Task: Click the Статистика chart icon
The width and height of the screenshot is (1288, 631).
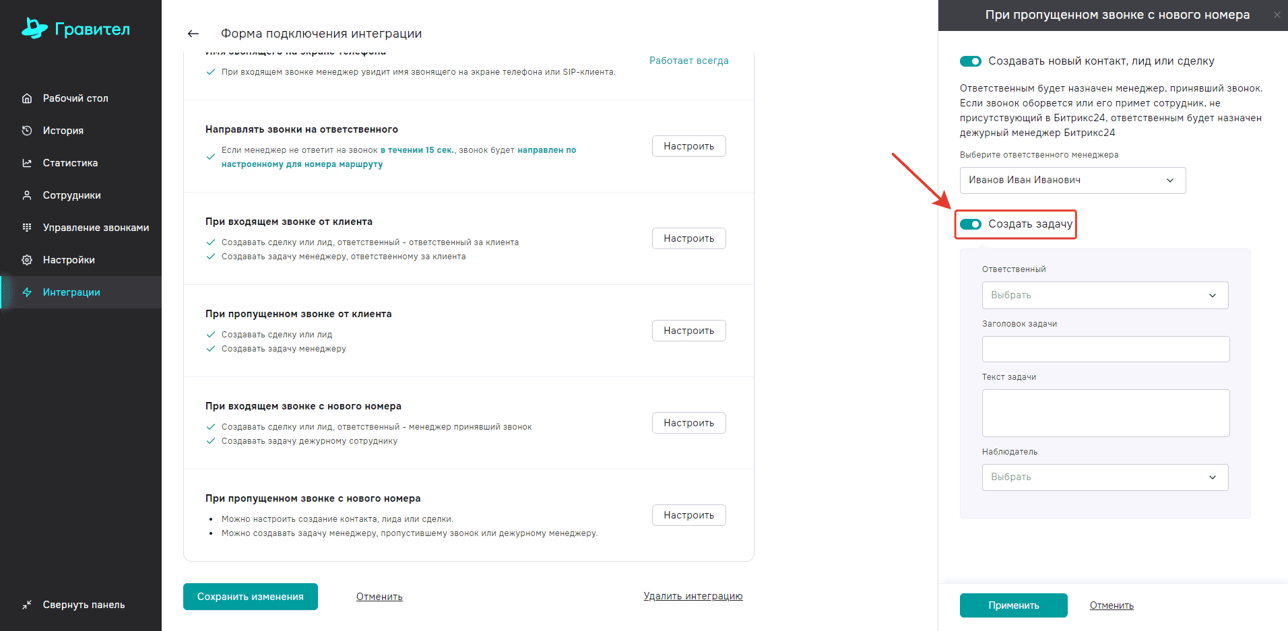Action: click(x=27, y=163)
